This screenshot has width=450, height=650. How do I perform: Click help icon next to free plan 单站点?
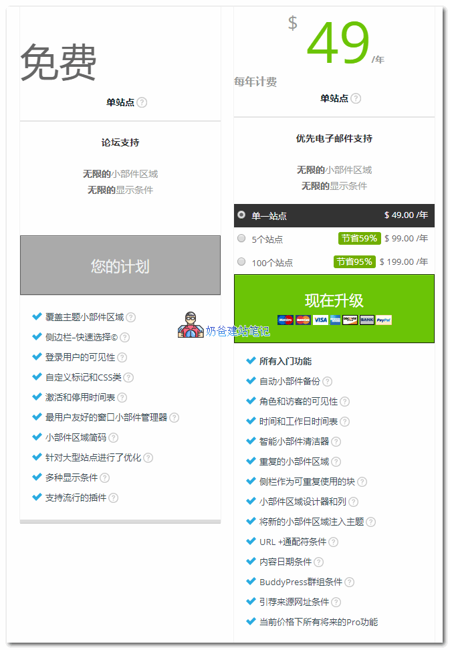[x=142, y=102]
